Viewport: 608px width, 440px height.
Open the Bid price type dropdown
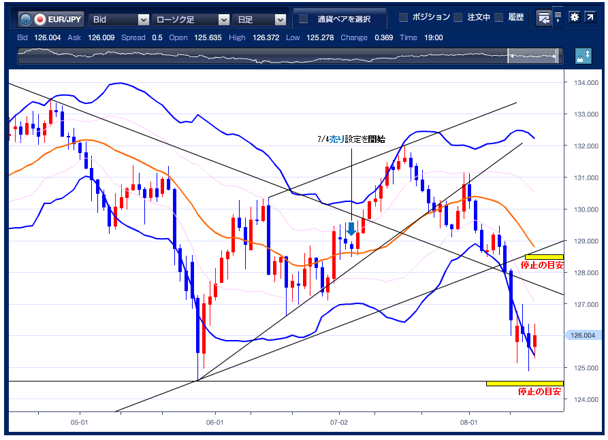point(119,19)
